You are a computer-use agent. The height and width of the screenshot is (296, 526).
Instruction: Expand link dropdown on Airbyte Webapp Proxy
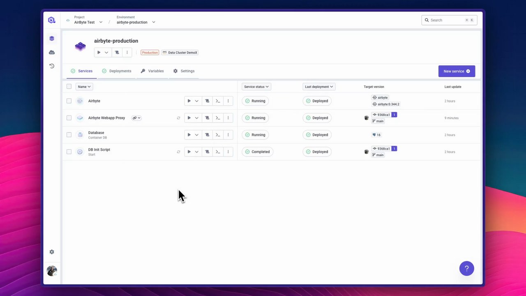(136, 118)
